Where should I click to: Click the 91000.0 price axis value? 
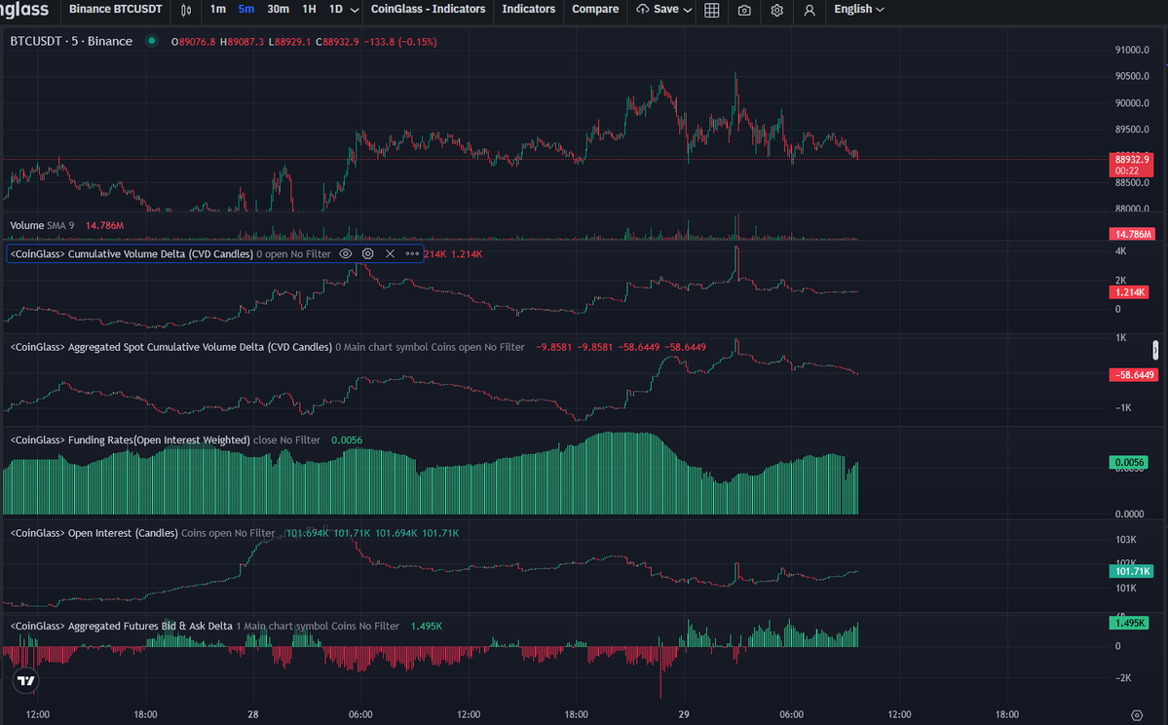(1132, 50)
